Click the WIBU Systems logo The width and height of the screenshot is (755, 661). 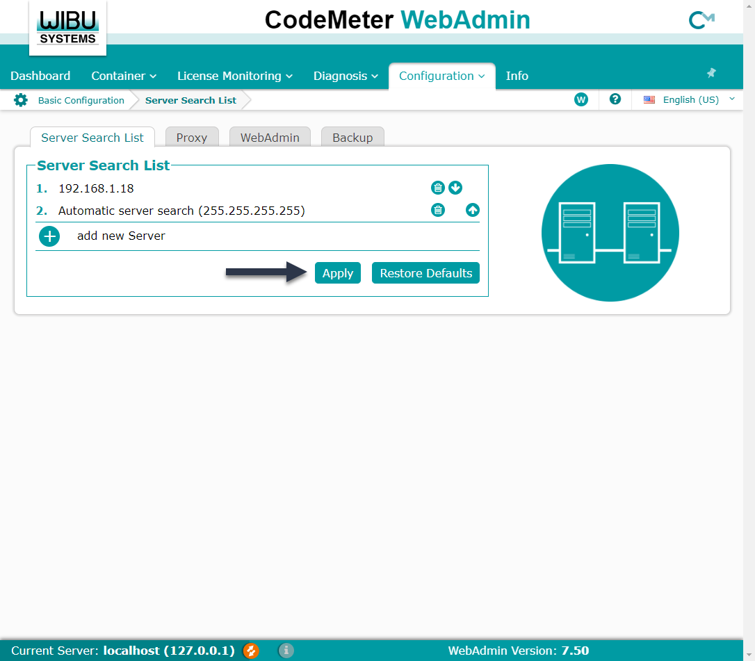(x=68, y=28)
